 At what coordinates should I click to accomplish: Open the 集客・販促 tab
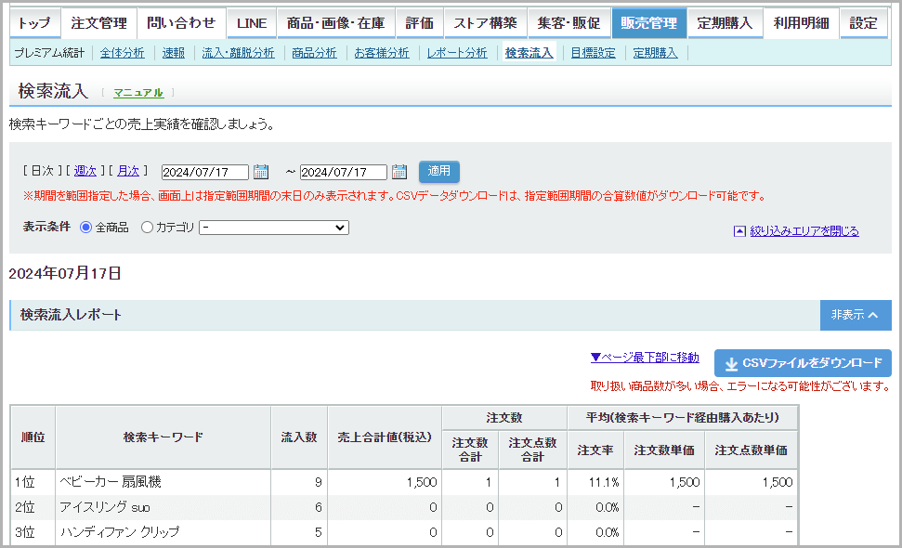569,23
